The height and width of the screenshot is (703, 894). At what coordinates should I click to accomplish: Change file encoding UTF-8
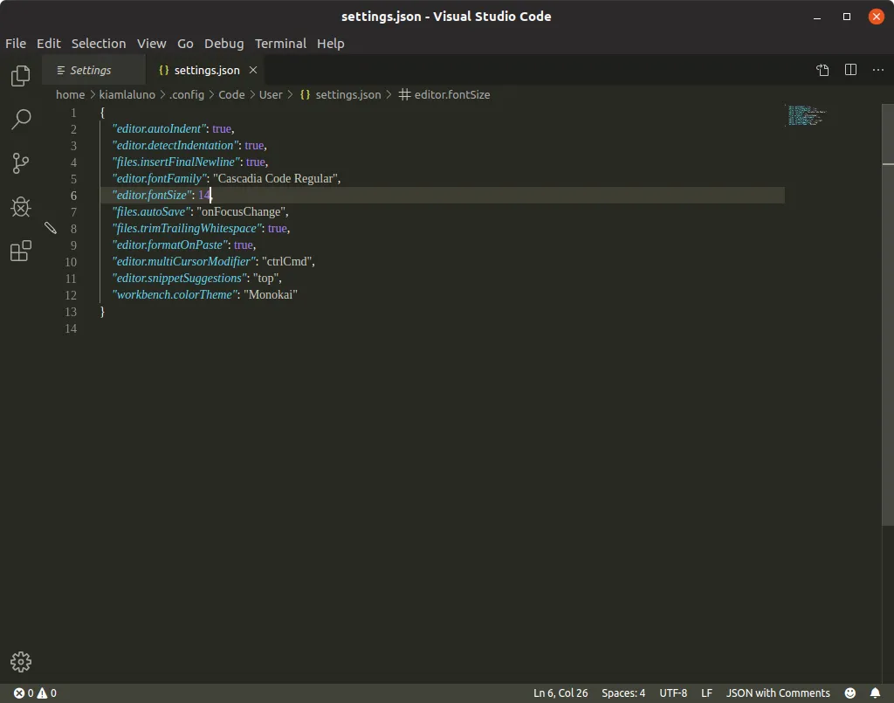coord(673,693)
